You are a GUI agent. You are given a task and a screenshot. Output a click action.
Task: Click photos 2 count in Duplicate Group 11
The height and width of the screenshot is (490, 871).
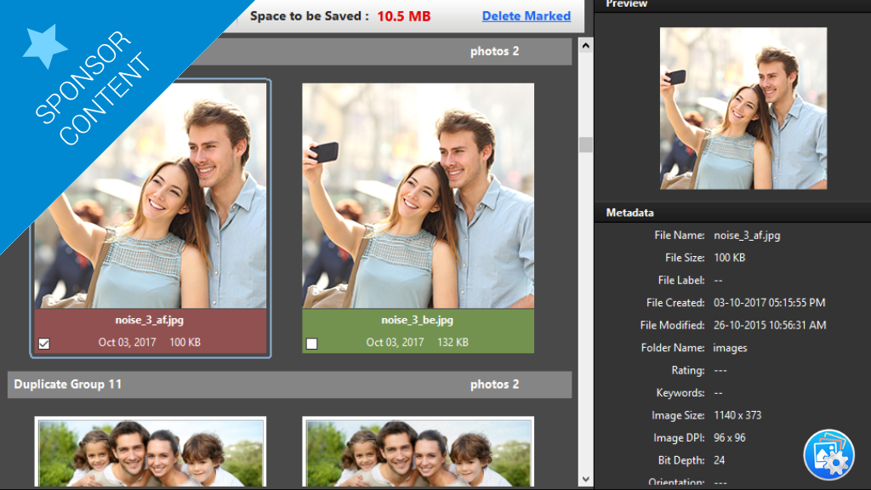tap(494, 385)
